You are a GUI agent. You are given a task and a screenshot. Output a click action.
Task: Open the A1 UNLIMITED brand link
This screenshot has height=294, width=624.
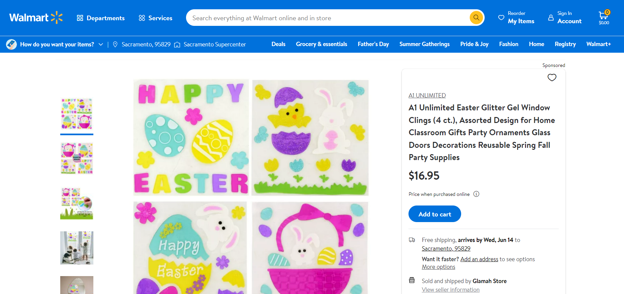(x=427, y=95)
